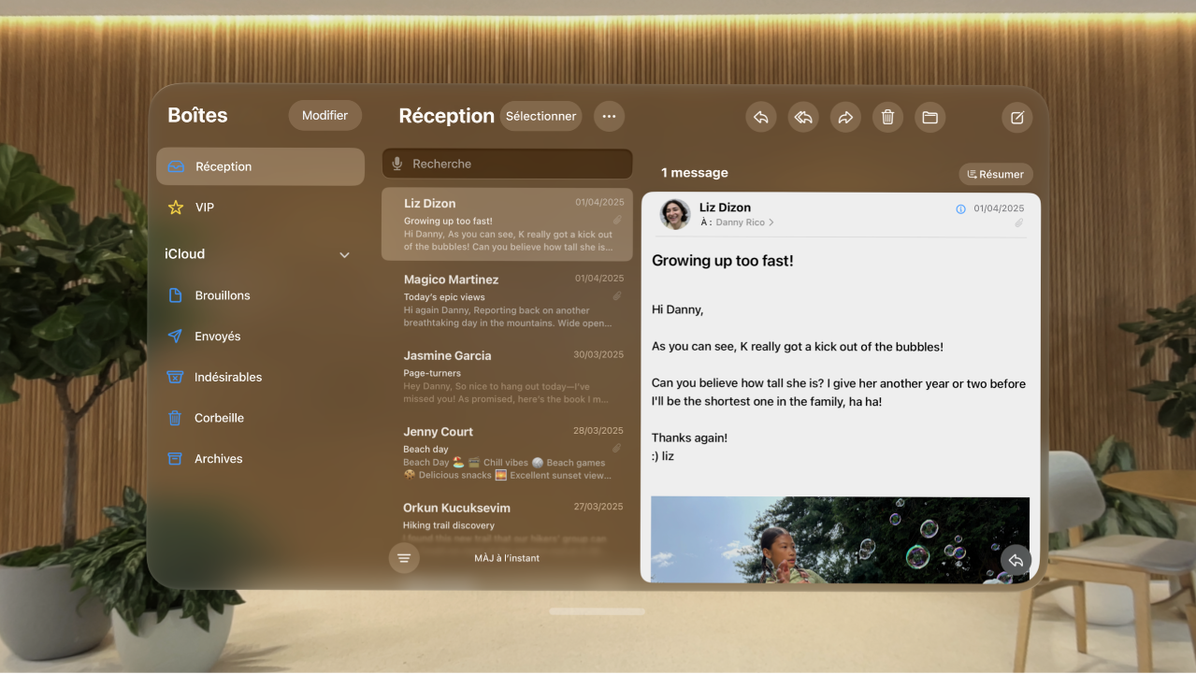
Task: Click the Reply arrow icon in toolbar
Action: click(x=761, y=117)
